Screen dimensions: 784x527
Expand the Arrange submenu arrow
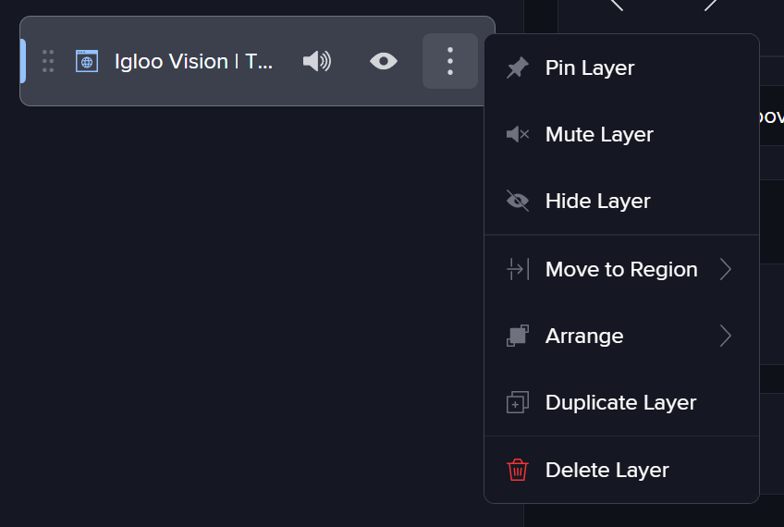pos(726,337)
